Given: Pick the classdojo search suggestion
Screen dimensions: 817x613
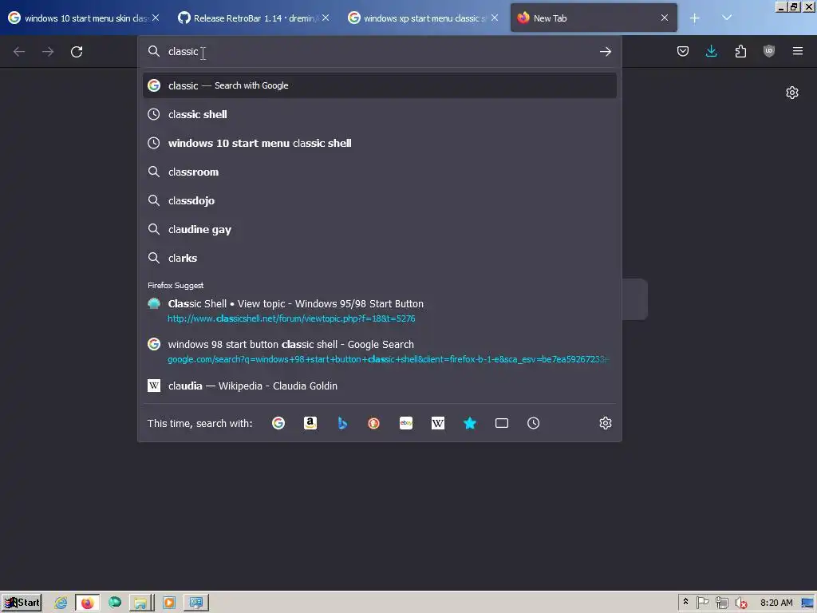Looking at the screenshot, I should click(380, 200).
